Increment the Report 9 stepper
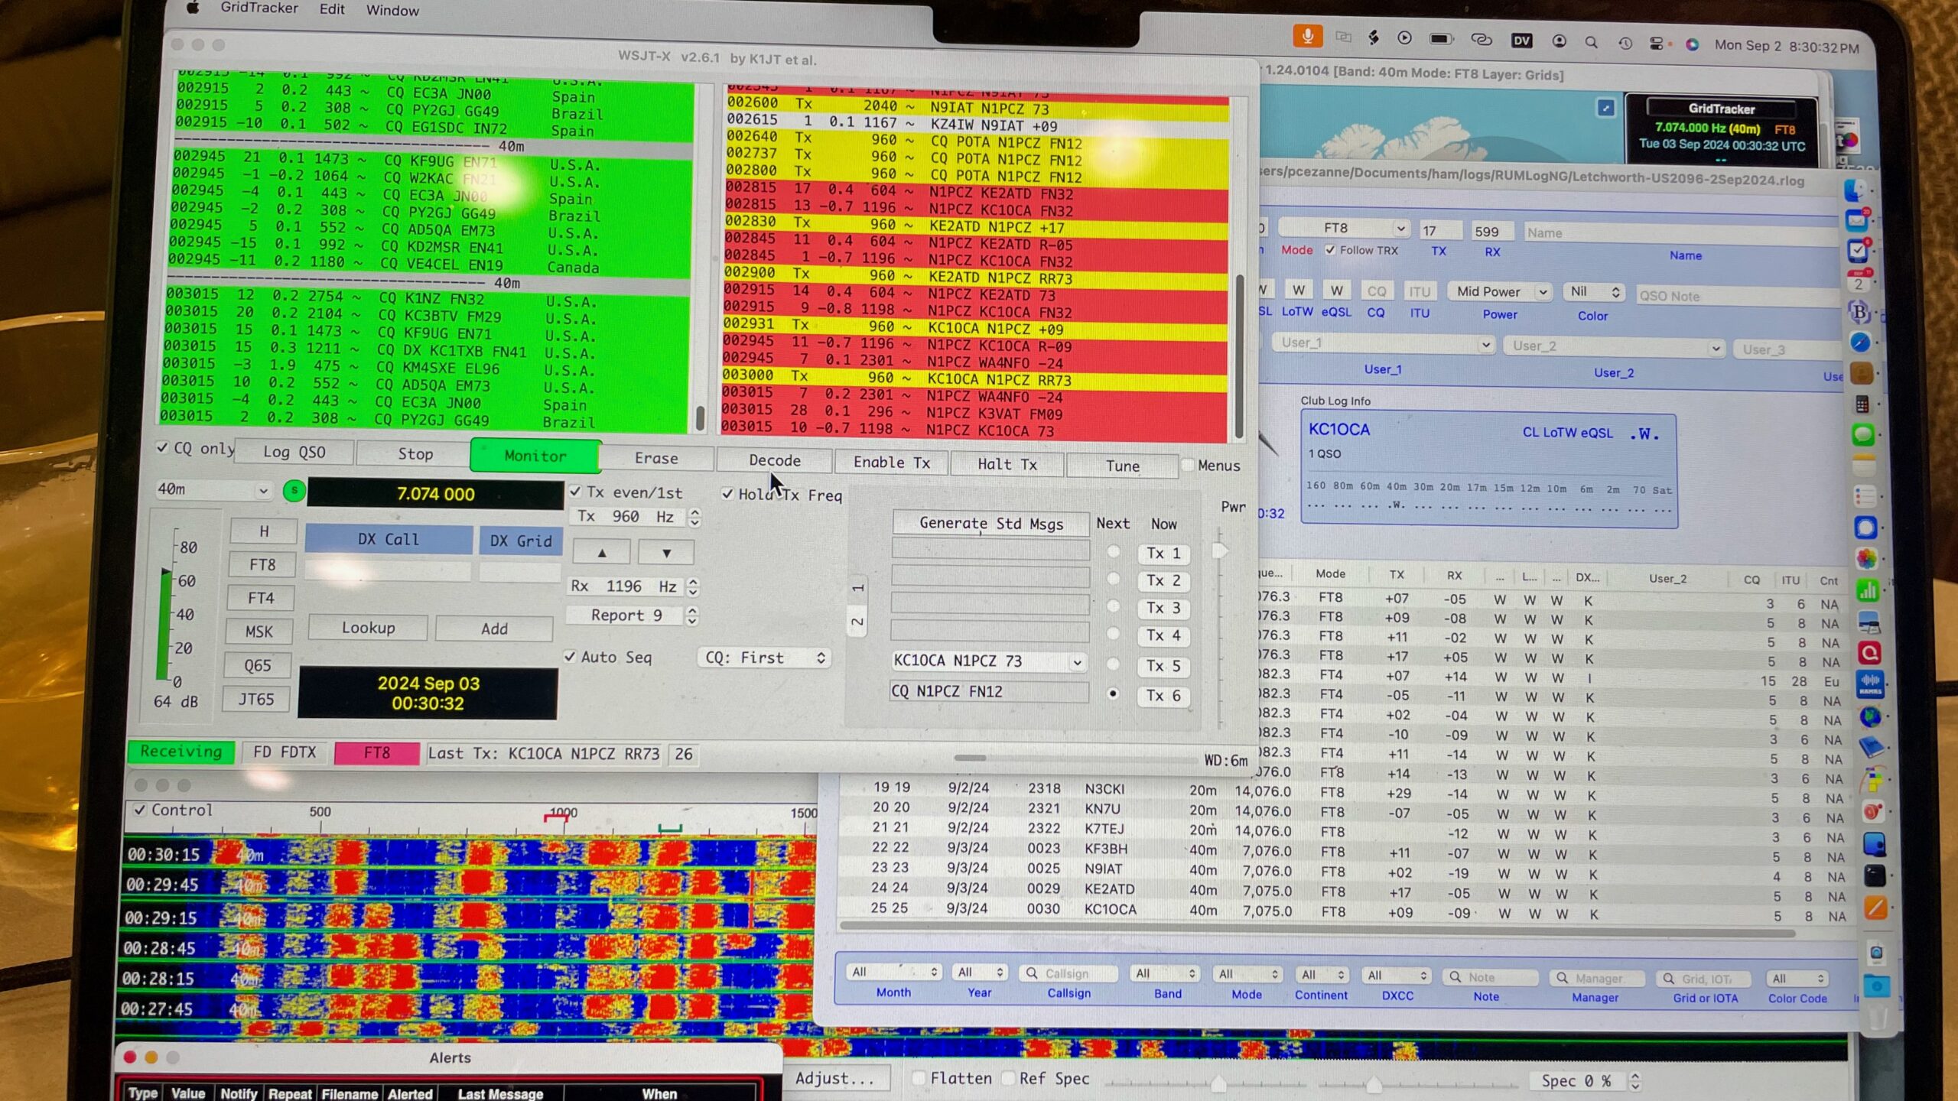The image size is (1958, 1101). pos(692,611)
